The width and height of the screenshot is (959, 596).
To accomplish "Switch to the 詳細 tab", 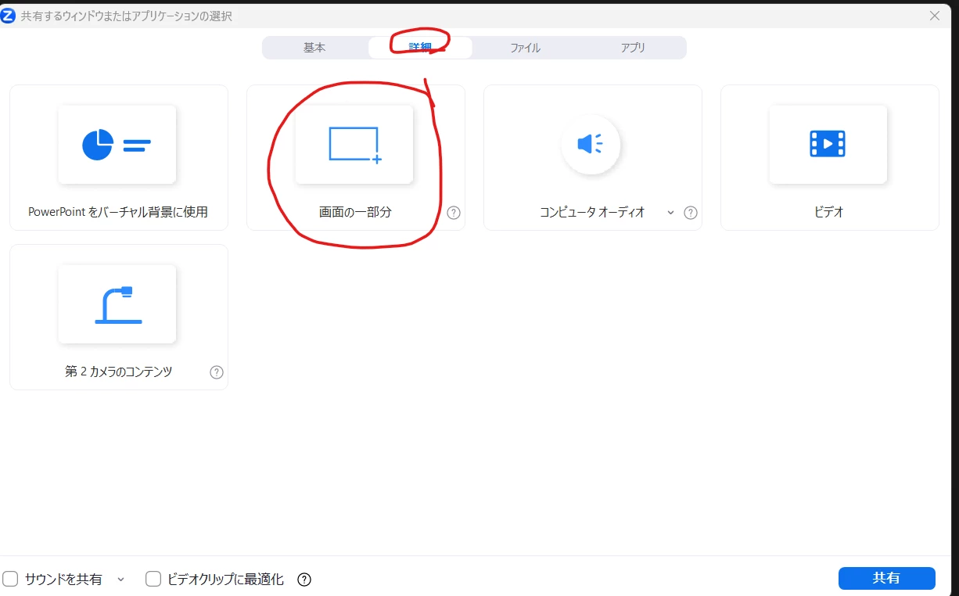I will 420,48.
